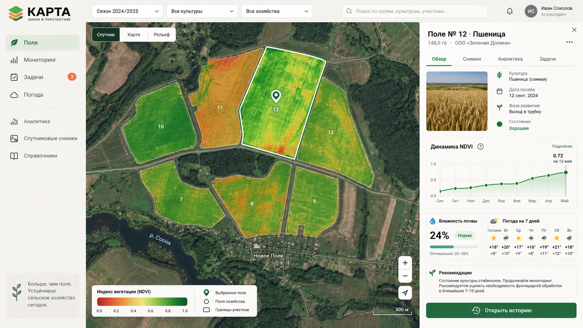Screen dimensions: 583x328
Task: Select the Поля sidebar item
Action: point(43,43)
